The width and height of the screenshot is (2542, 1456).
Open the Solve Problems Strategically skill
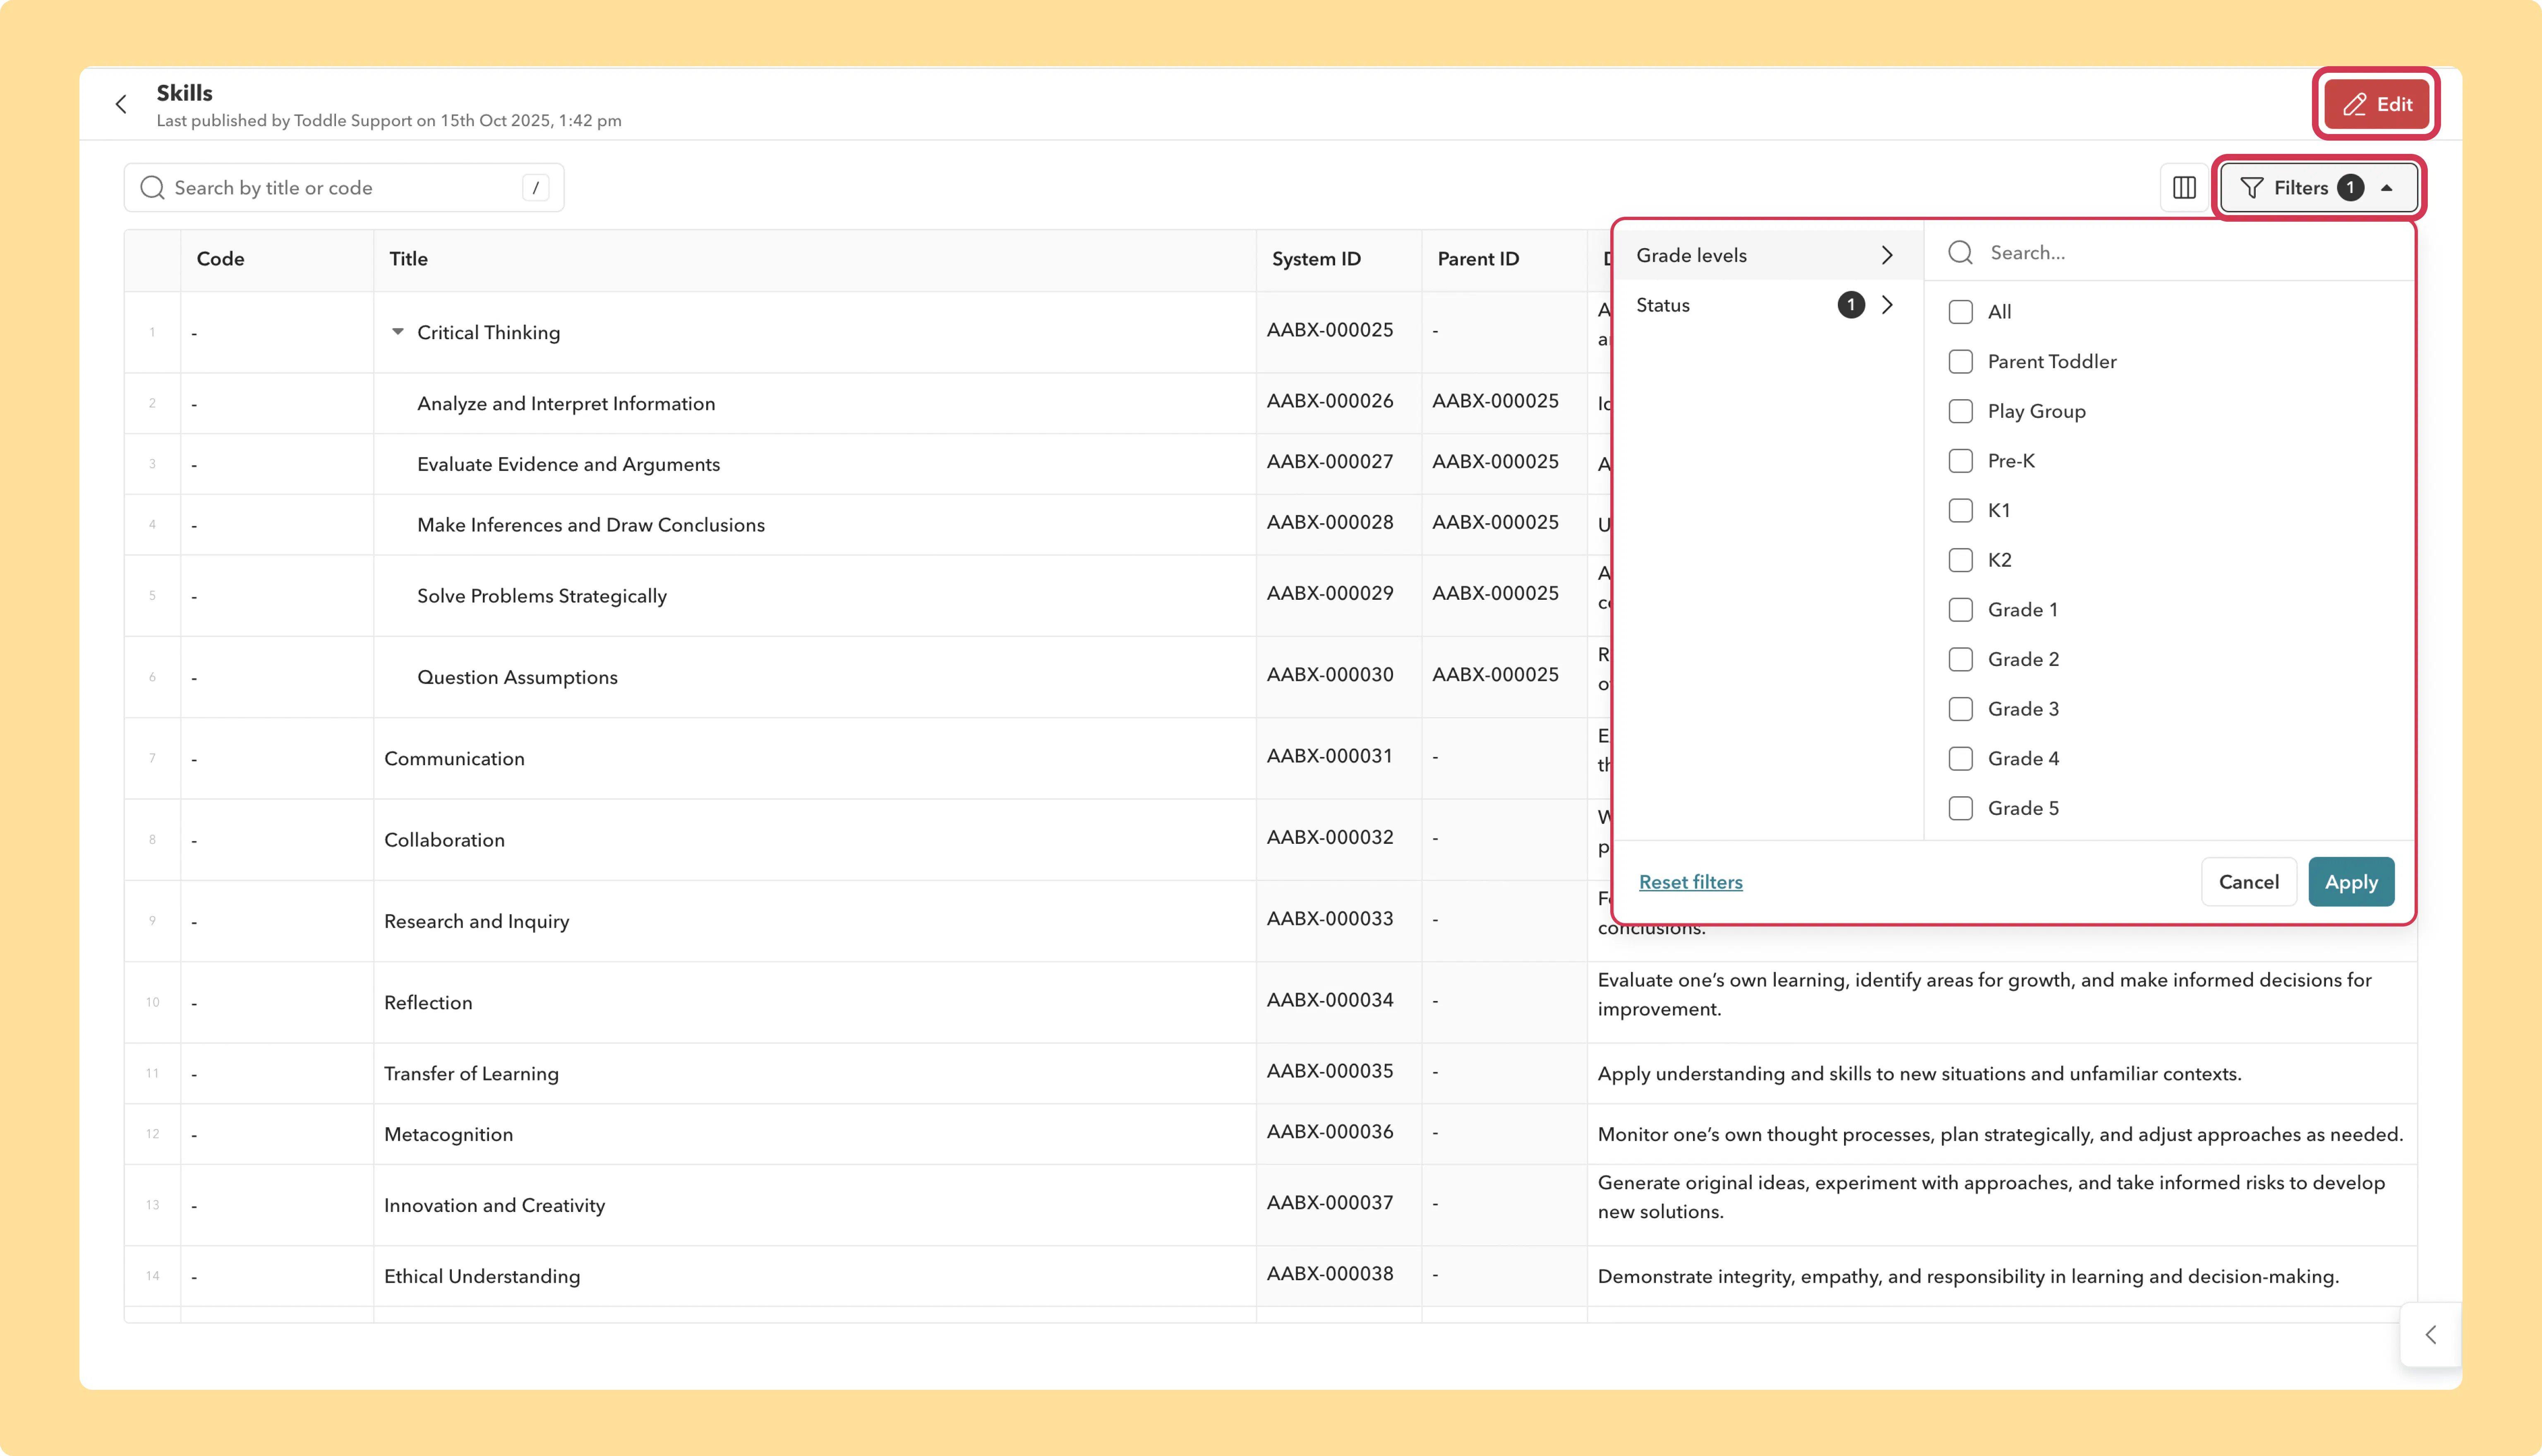541,596
